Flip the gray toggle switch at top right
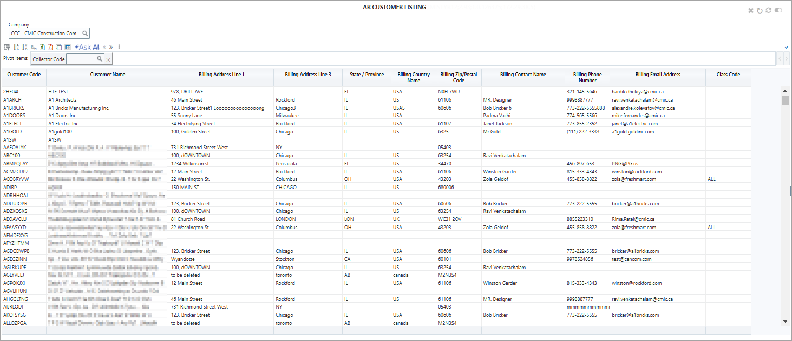This screenshot has height=341, width=792. (778, 10)
